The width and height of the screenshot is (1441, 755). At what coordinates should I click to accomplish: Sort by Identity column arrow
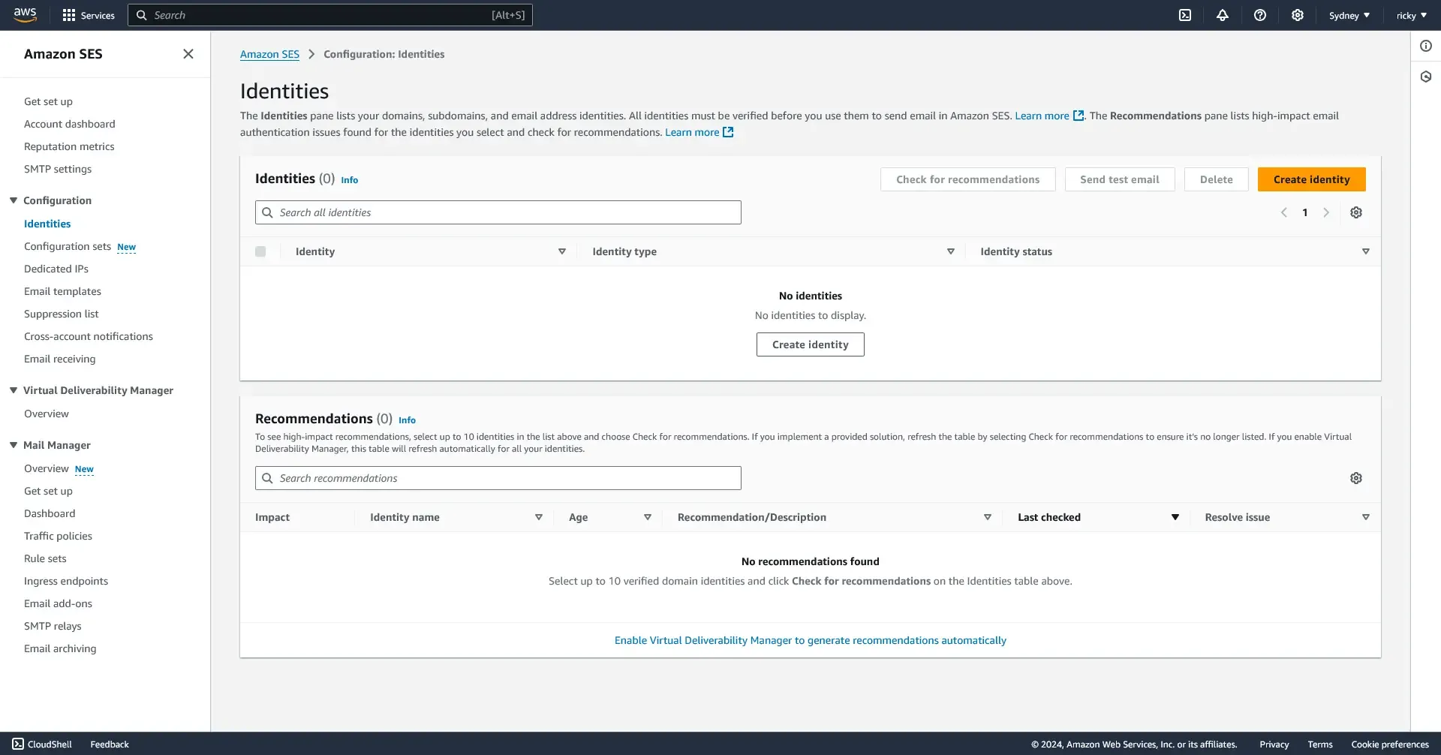(x=562, y=251)
